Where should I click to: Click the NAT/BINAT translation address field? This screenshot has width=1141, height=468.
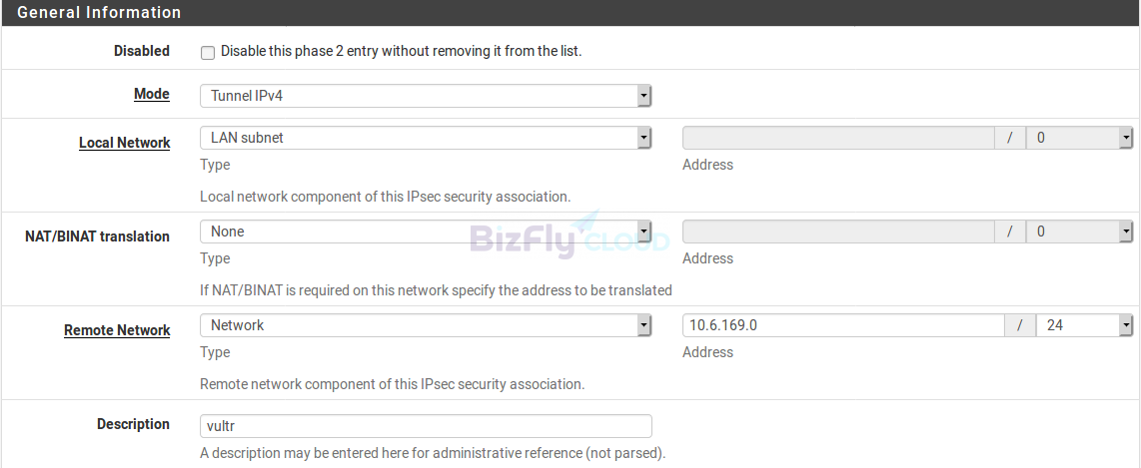pos(838,232)
